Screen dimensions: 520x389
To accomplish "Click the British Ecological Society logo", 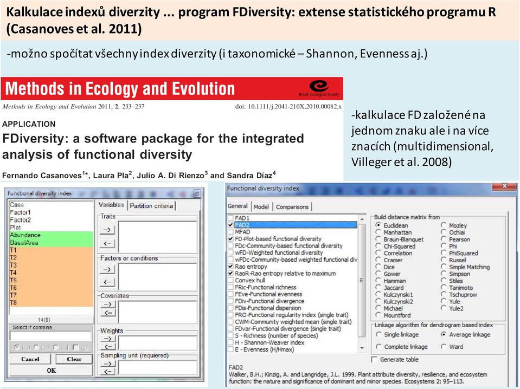I will (x=319, y=88).
